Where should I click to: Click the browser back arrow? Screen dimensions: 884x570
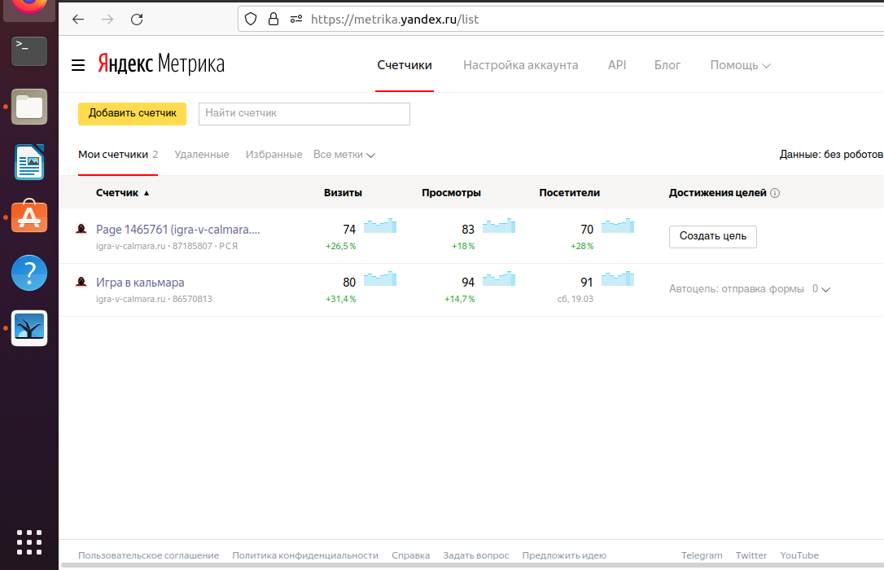coord(78,19)
